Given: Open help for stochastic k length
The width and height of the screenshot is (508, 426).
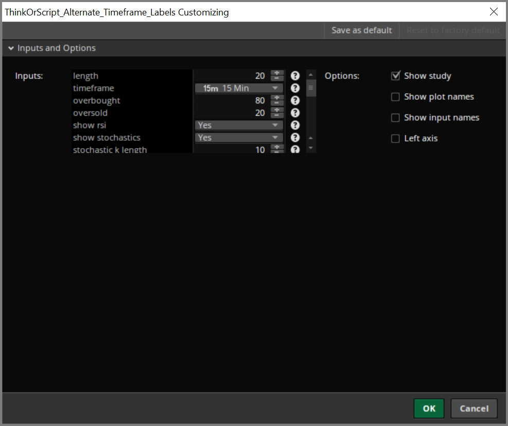Looking at the screenshot, I should coord(295,149).
